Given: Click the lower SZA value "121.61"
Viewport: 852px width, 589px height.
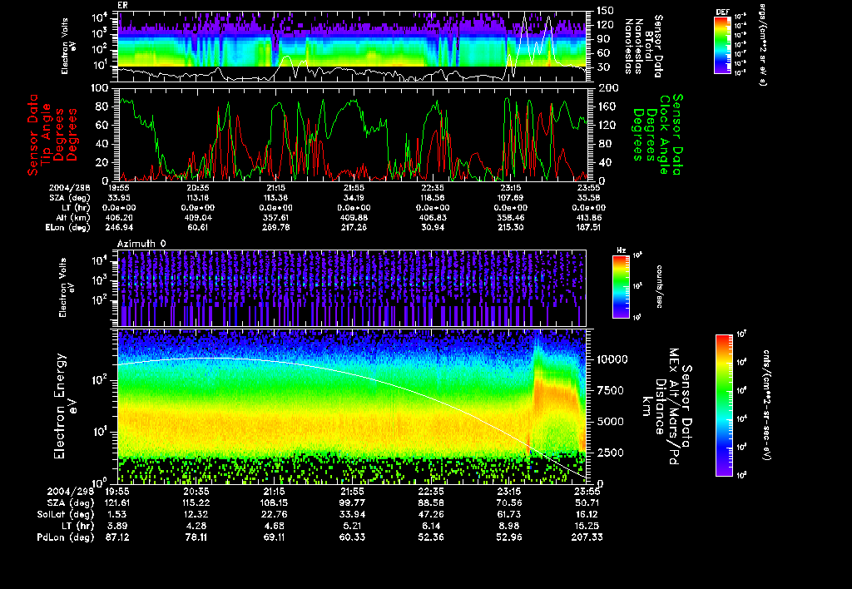Looking at the screenshot, I should click(x=117, y=502).
